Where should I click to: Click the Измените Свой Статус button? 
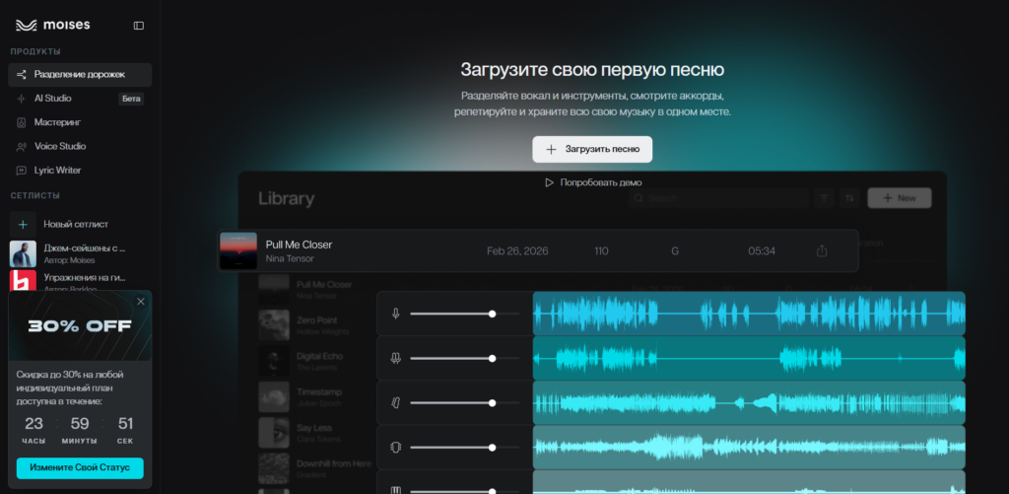pos(80,467)
